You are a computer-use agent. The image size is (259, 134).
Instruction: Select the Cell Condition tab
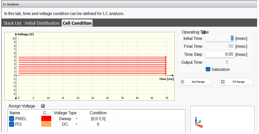click(x=77, y=23)
